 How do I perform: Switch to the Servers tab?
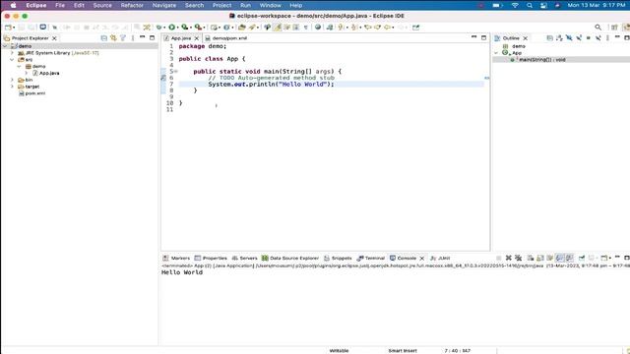[245, 258]
